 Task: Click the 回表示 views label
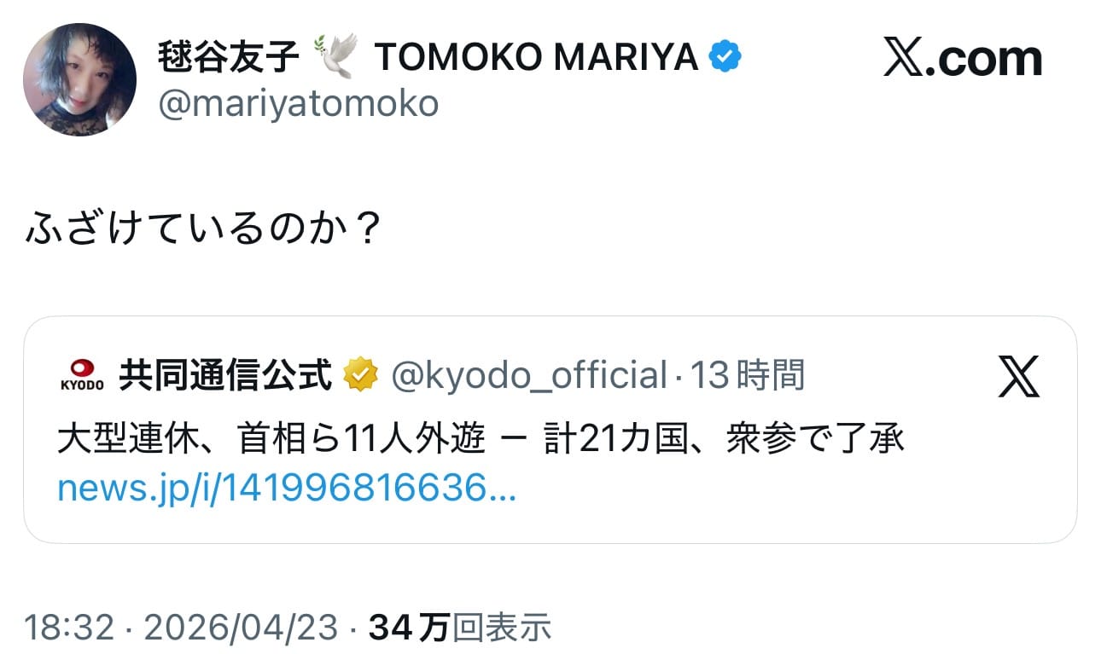[x=501, y=628]
